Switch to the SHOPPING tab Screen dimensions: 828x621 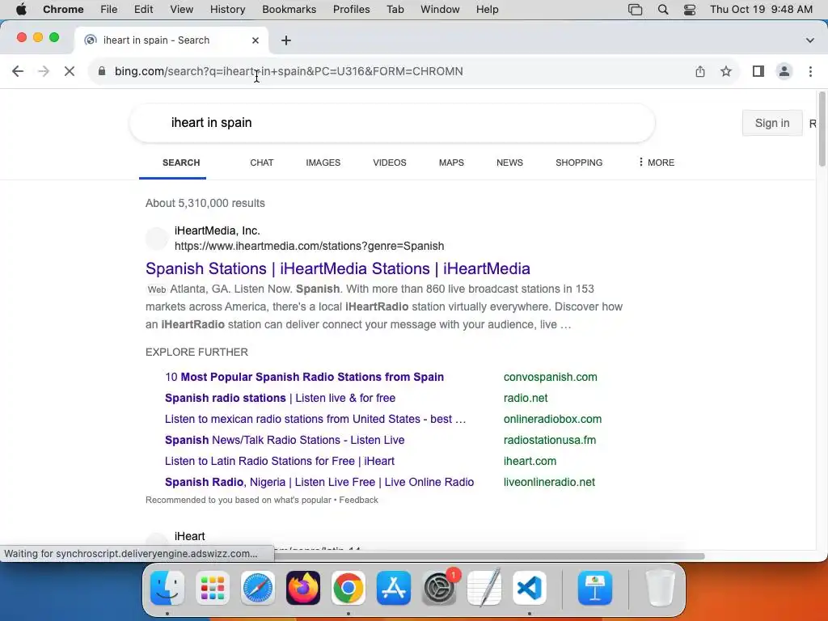tap(579, 163)
